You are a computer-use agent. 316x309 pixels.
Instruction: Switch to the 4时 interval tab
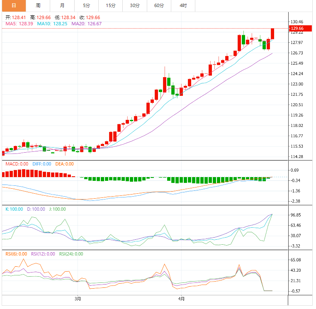(x=183, y=6)
